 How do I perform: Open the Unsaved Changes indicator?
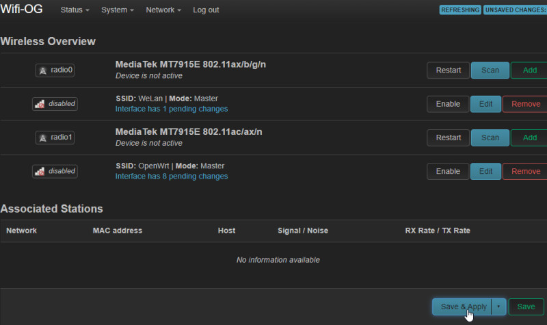515,10
